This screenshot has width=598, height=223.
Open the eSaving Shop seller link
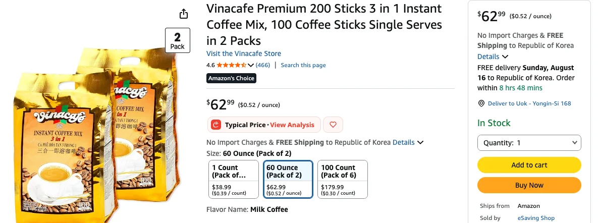click(536, 218)
